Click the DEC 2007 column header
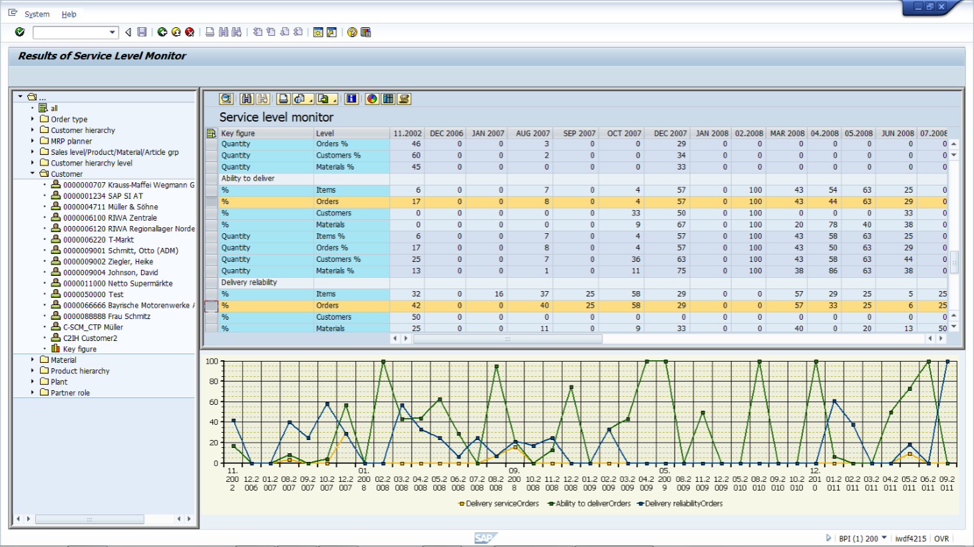 click(669, 134)
